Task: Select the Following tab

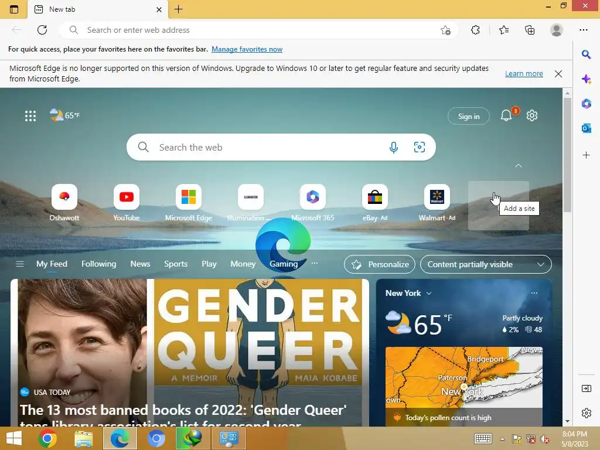Action: [98, 264]
